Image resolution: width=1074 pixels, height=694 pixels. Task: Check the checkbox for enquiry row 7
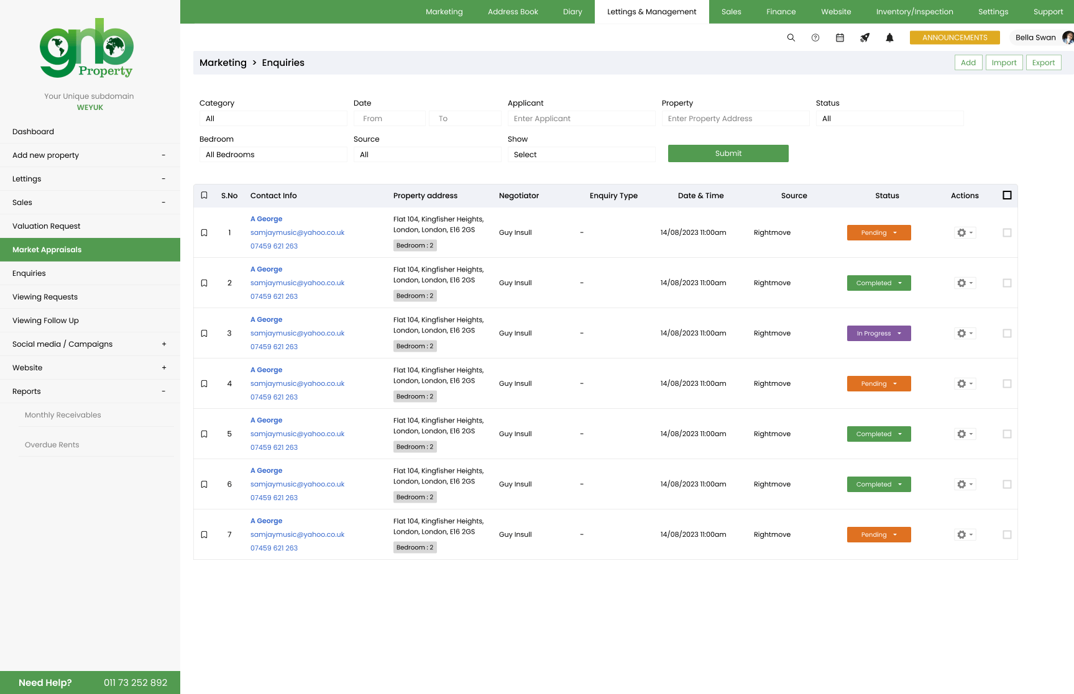(1007, 535)
